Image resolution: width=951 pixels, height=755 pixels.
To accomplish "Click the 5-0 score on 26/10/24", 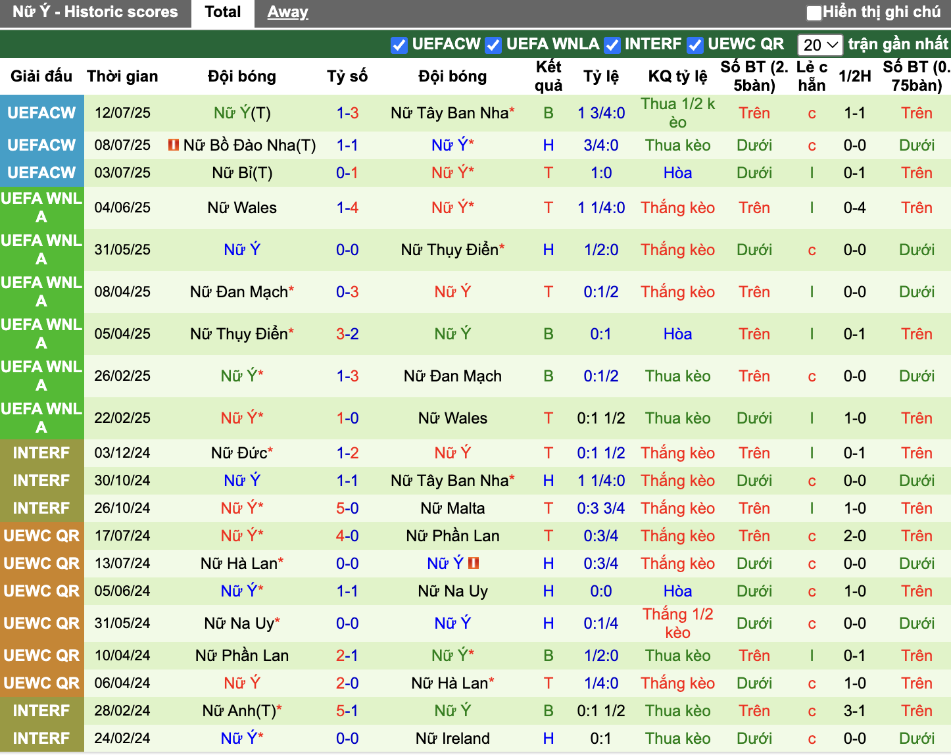I will [347, 508].
